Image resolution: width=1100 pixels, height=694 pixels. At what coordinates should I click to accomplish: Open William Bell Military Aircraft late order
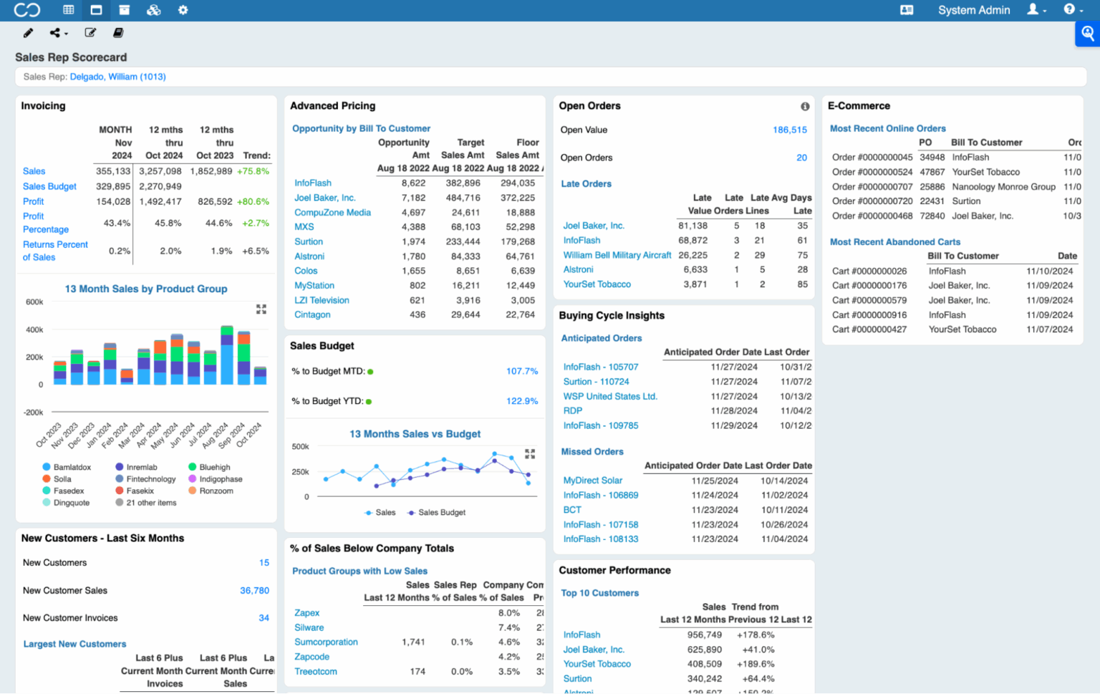[617, 255]
